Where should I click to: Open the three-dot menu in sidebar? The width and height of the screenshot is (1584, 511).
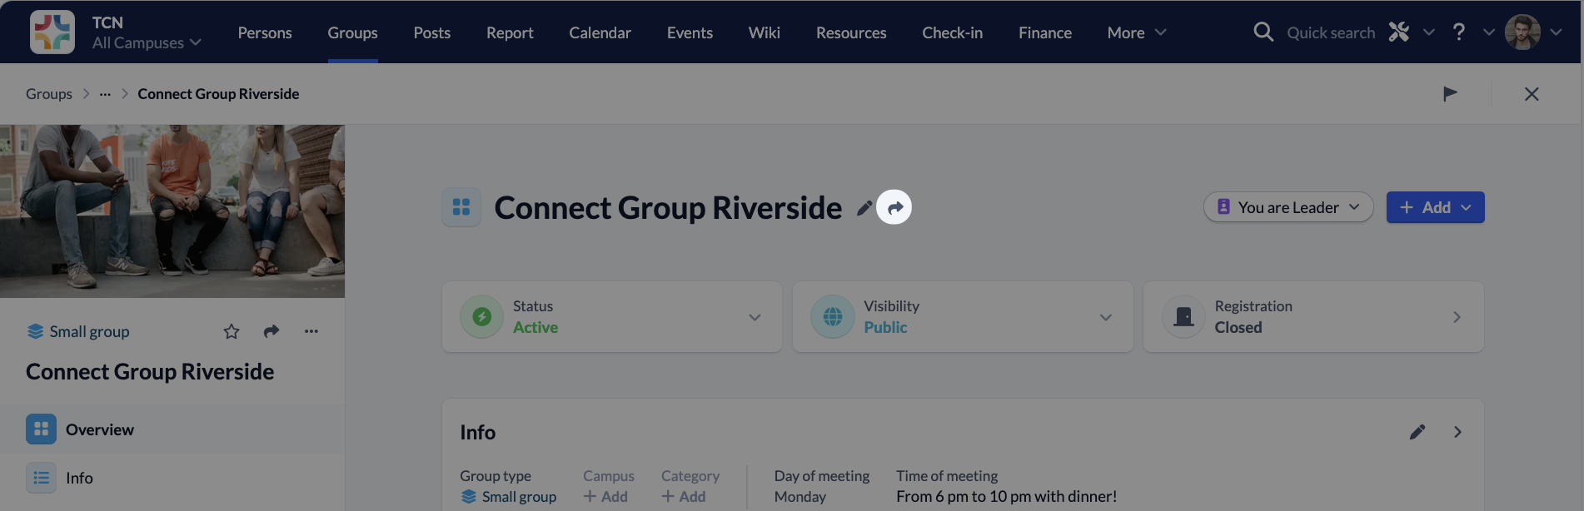311,332
